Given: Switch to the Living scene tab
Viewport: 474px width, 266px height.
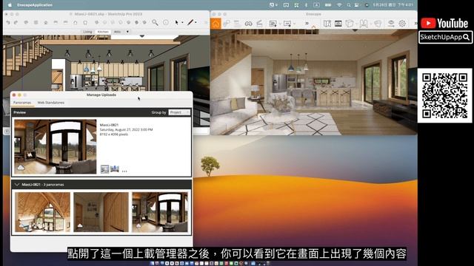Looking at the screenshot, I should pyautogui.click(x=87, y=32).
